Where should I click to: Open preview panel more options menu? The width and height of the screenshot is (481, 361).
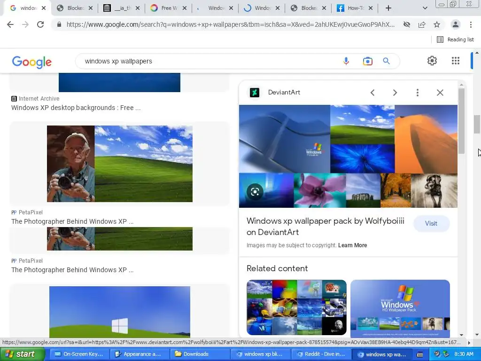[417, 93]
